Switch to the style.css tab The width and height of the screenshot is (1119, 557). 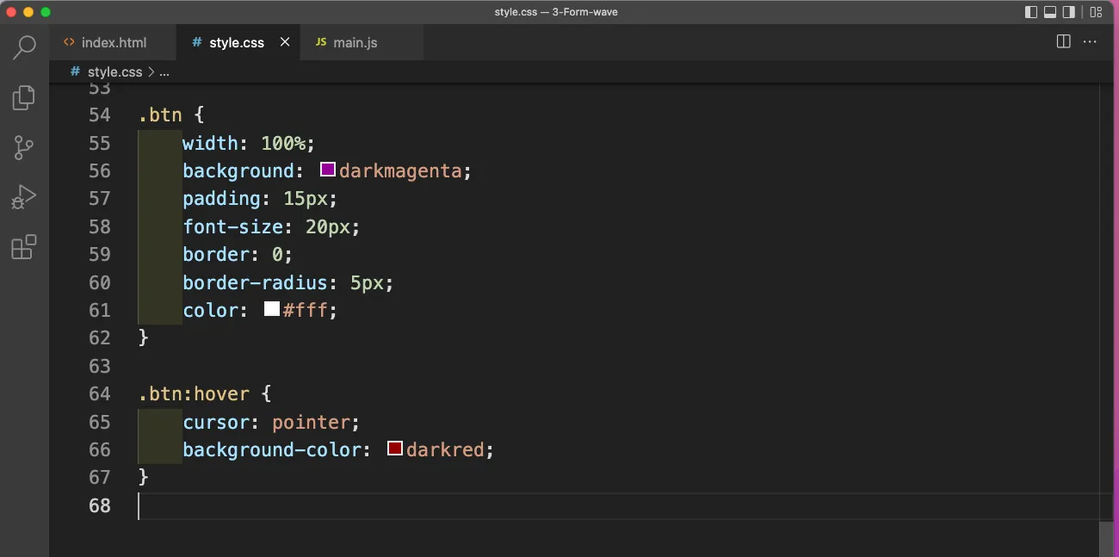click(x=238, y=42)
